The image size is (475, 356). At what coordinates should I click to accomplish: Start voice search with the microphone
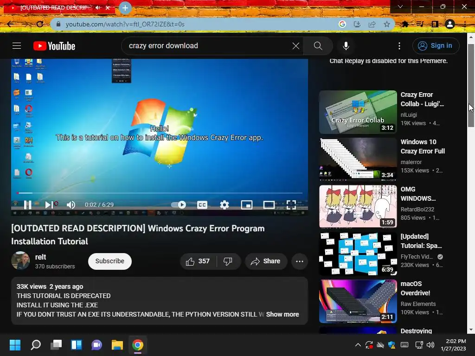pyautogui.click(x=346, y=46)
